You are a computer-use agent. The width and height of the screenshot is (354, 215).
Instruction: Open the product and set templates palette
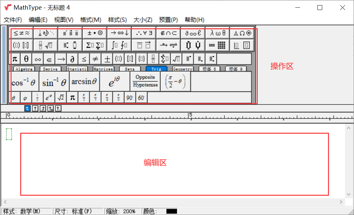tap(193, 45)
